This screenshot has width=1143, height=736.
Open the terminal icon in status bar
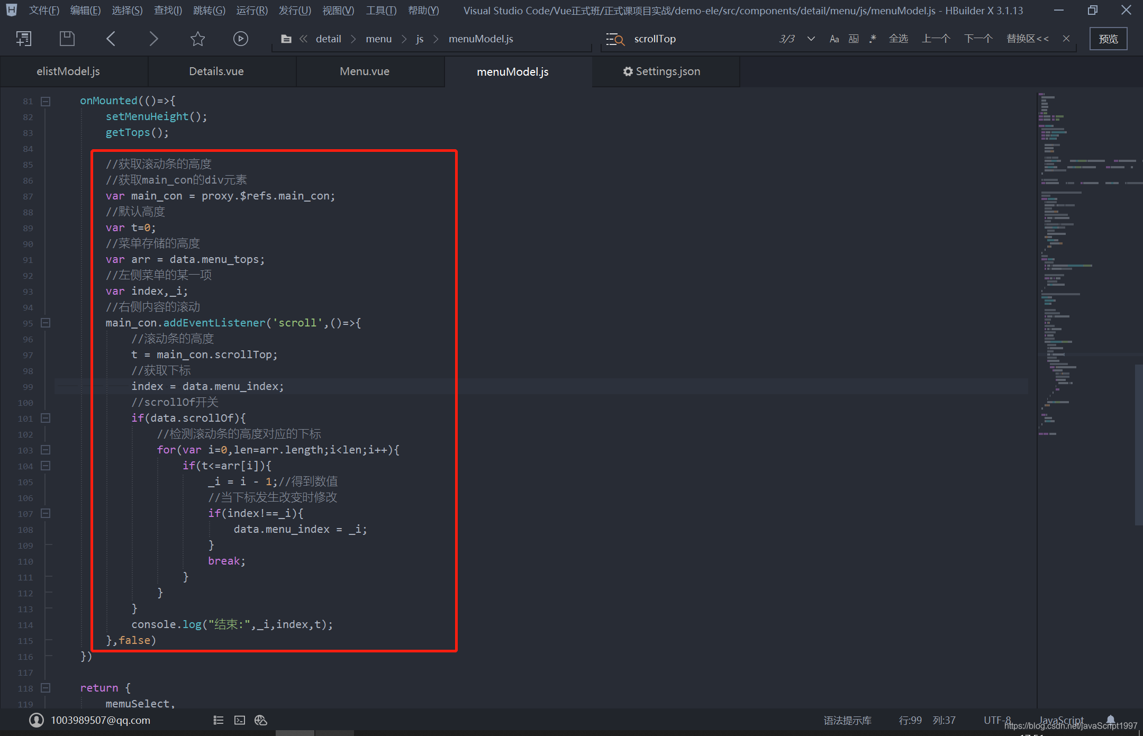tap(240, 720)
